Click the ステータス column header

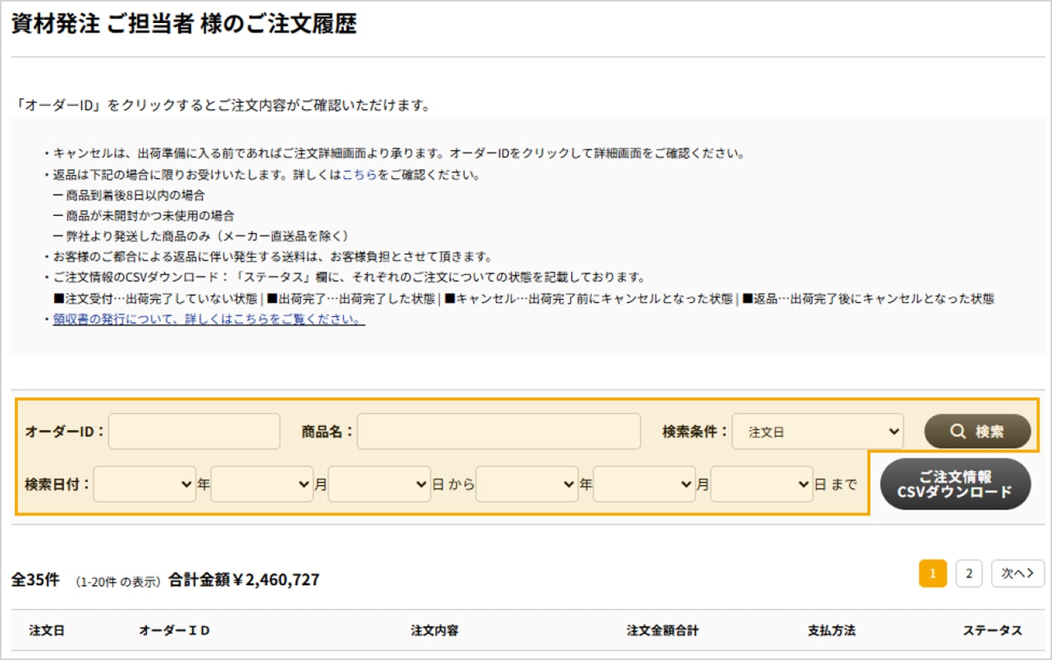(x=993, y=630)
